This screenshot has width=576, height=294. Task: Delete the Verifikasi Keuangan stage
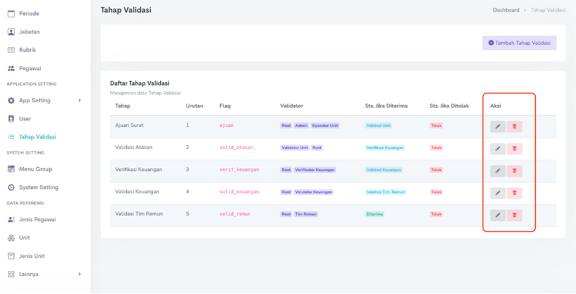click(x=515, y=171)
